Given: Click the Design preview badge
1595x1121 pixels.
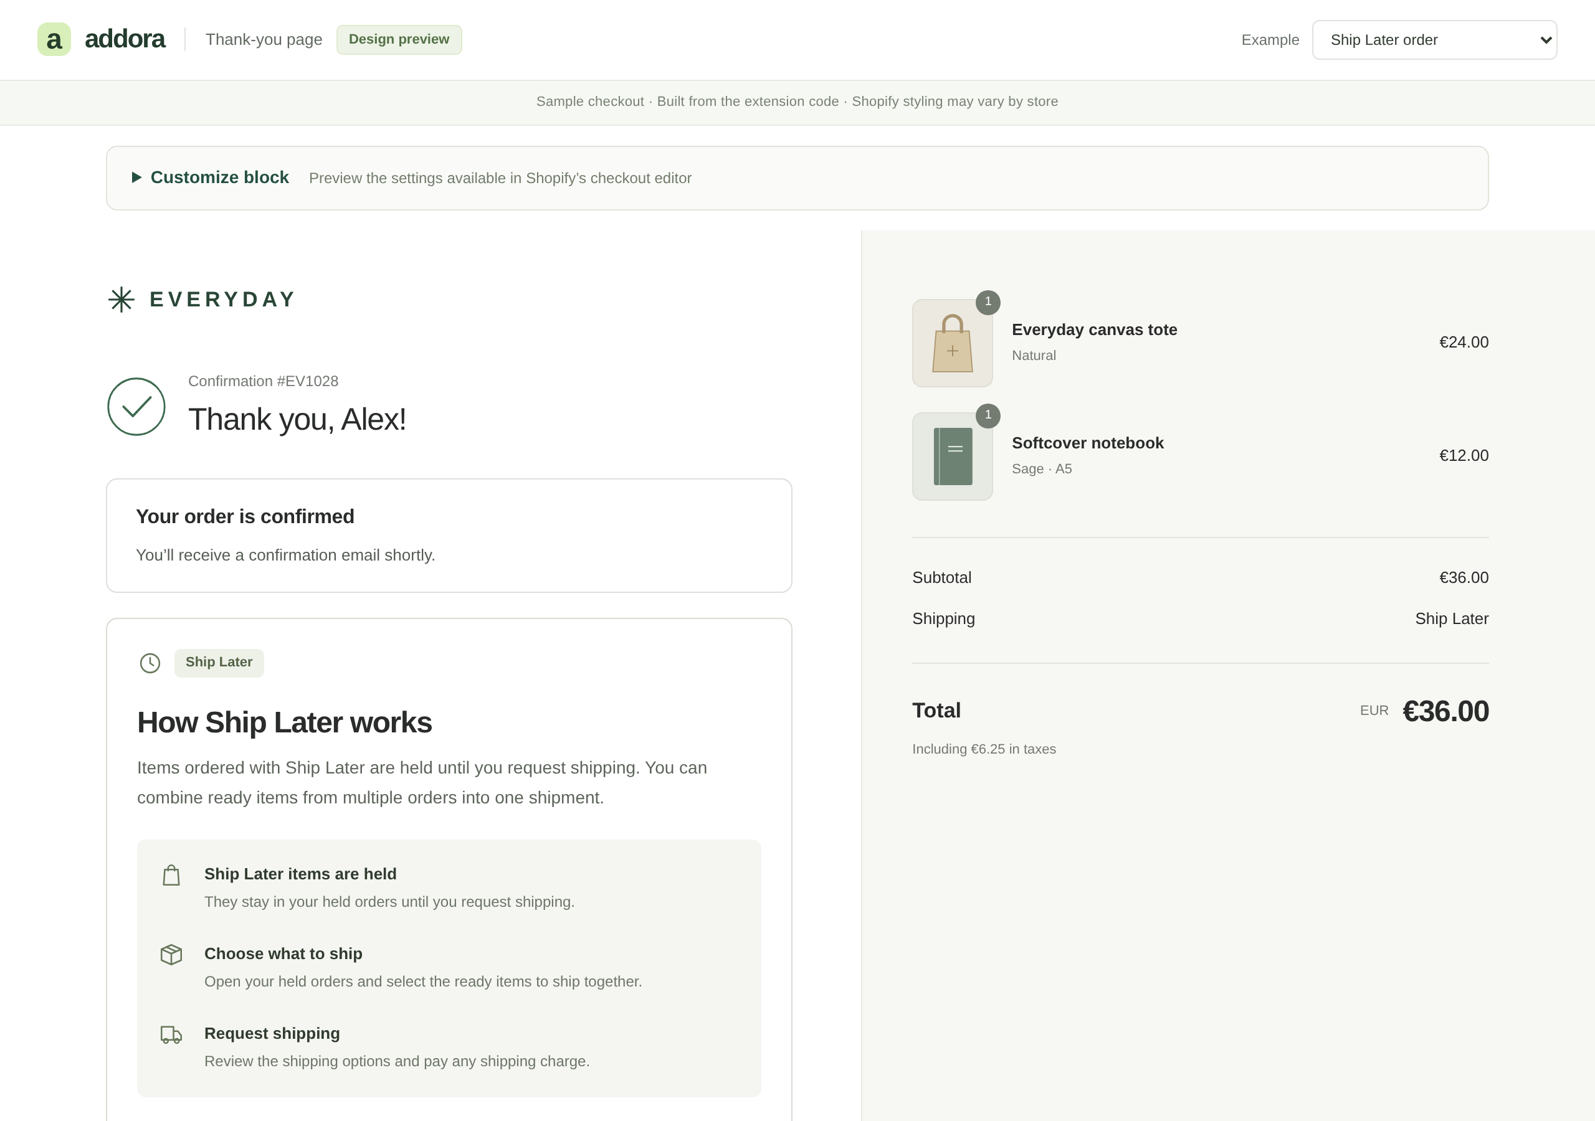Looking at the screenshot, I should pyautogui.click(x=399, y=40).
